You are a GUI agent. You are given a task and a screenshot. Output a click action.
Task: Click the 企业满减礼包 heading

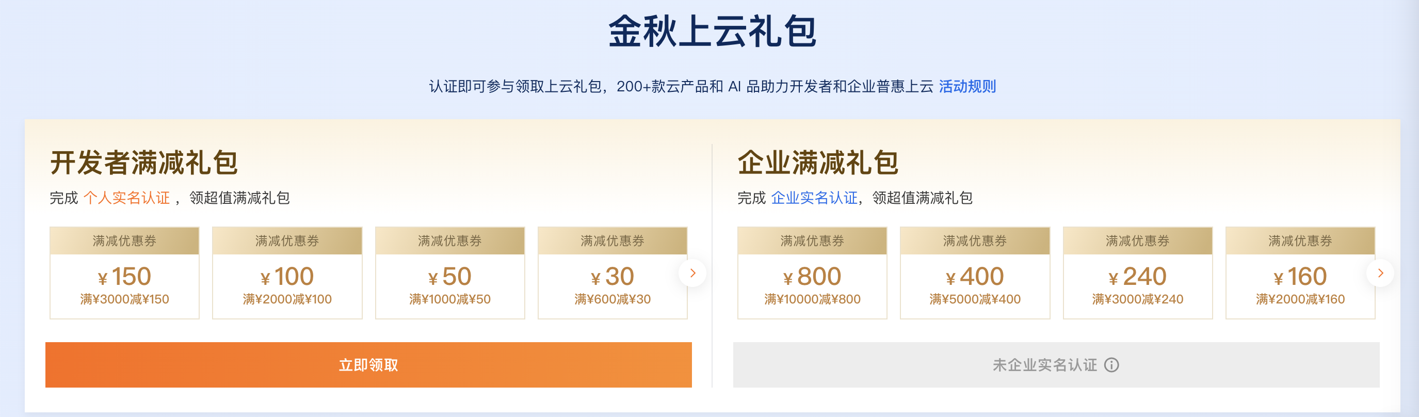click(818, 163)
